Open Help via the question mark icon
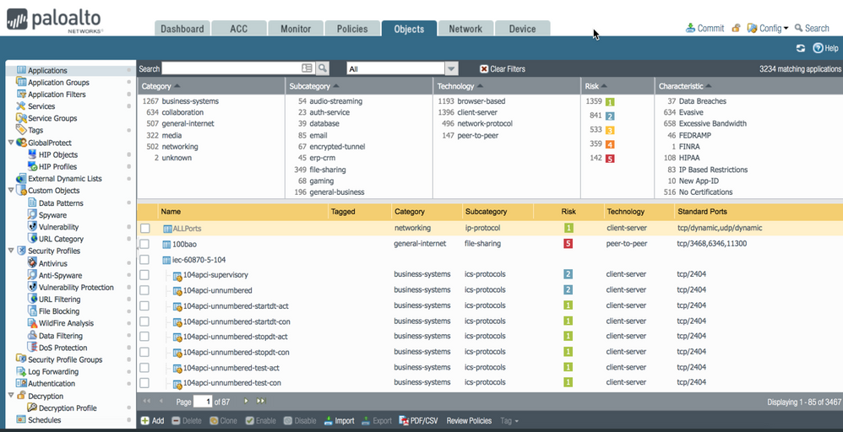This screenshot has height=432, width=843. (818, 48)
